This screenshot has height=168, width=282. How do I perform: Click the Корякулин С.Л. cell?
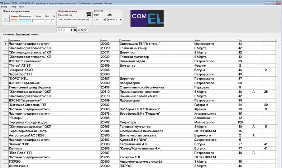[157, 157]
